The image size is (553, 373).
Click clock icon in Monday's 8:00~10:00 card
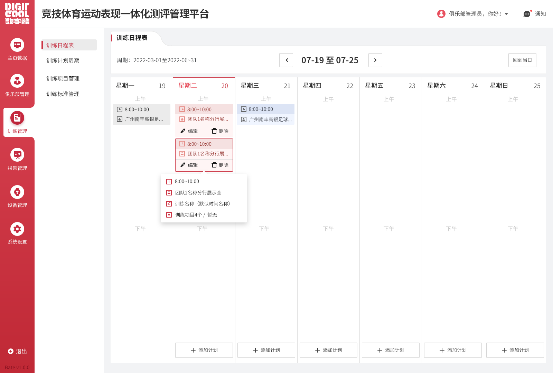pyautogui.click(x=120, y=109)
